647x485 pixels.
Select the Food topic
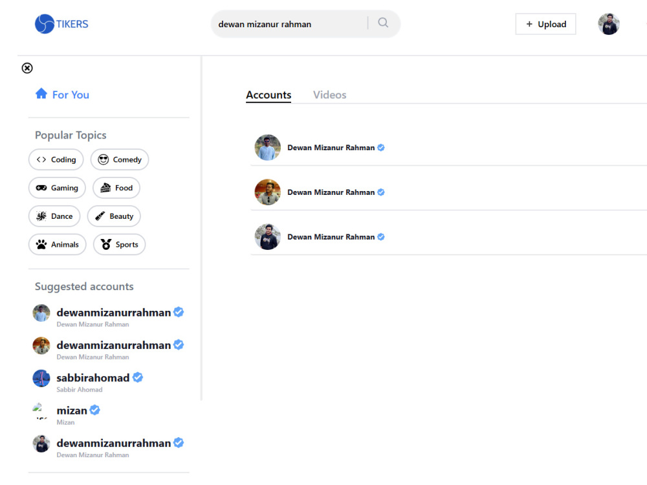(116, 188)
